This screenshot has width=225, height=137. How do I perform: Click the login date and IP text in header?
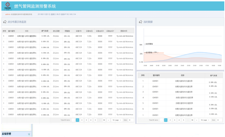57,14
